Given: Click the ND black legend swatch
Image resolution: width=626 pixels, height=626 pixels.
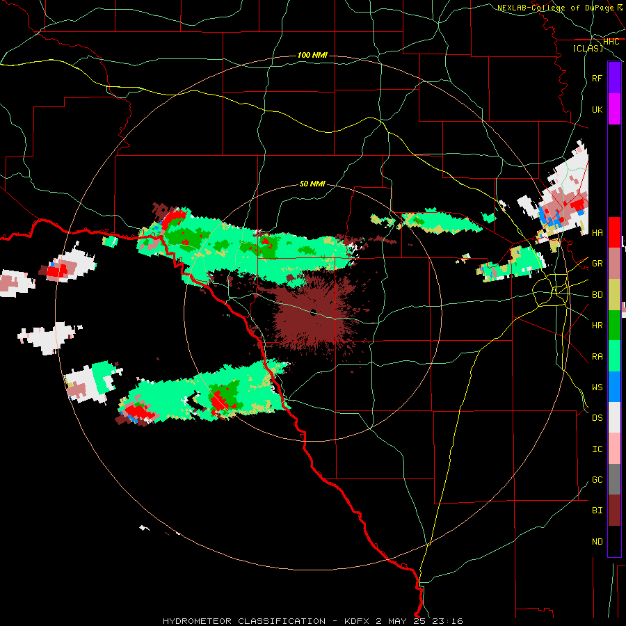Looking at the screenshot, I should 614,541.
